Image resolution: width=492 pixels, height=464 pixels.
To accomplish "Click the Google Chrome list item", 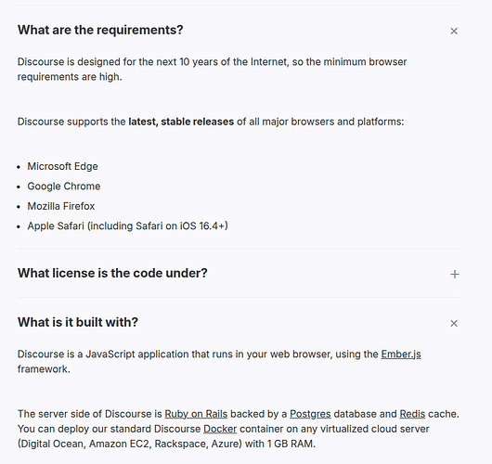I will tap(64, 187).
